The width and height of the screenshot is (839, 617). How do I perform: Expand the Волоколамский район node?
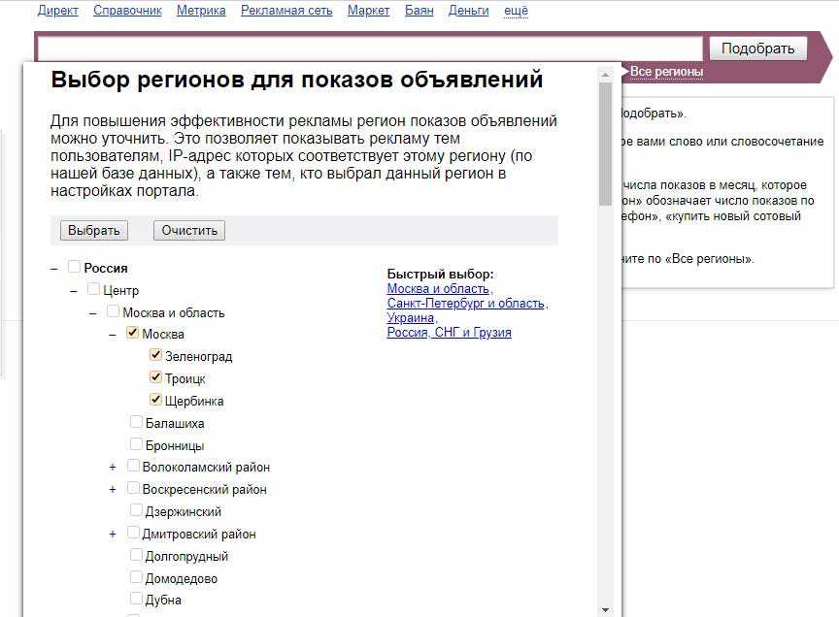[113, 468]
